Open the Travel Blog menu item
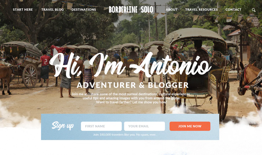The height and width of the screenshot is (155, 262). 53,10
